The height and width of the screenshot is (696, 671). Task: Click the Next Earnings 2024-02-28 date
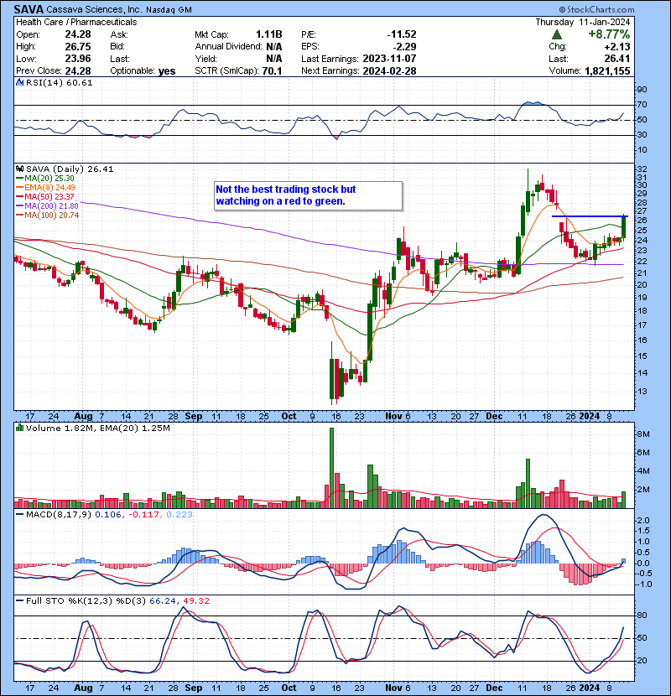(x=389, y=71)
